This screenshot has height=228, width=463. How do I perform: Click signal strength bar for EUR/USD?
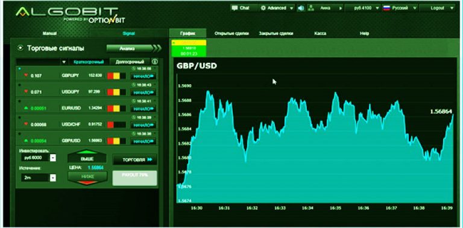(x=116, y=108)
